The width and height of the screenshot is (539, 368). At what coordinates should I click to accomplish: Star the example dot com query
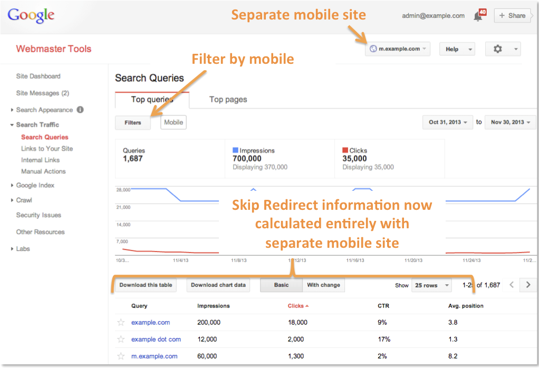(x=121, y=339)
